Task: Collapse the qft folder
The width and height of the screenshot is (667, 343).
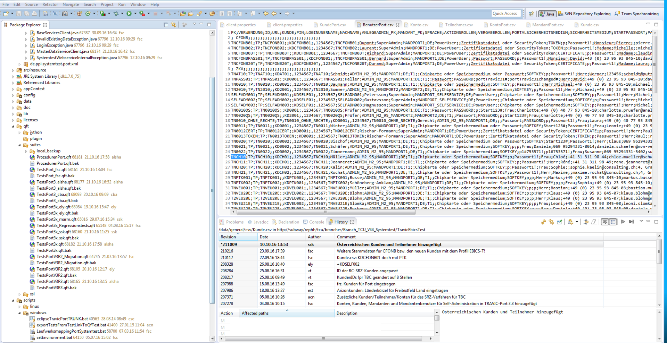Action: [13, 126]
